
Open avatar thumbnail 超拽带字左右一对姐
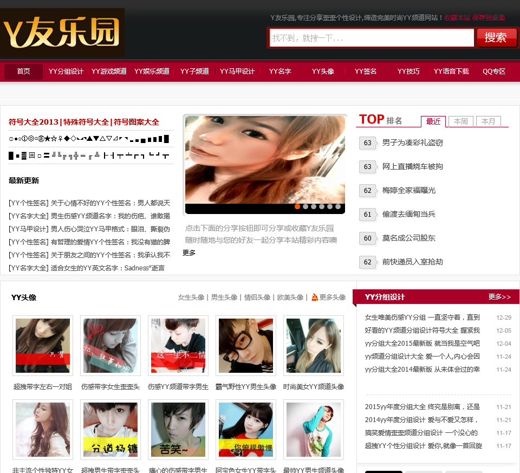click(43, 346)
